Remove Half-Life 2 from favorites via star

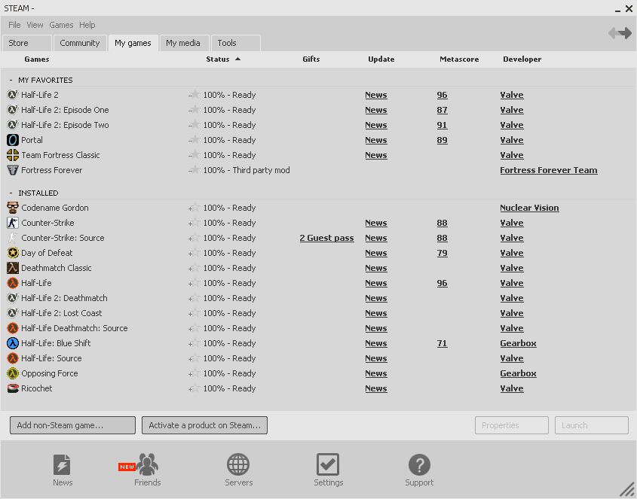[x=194, y=95]
